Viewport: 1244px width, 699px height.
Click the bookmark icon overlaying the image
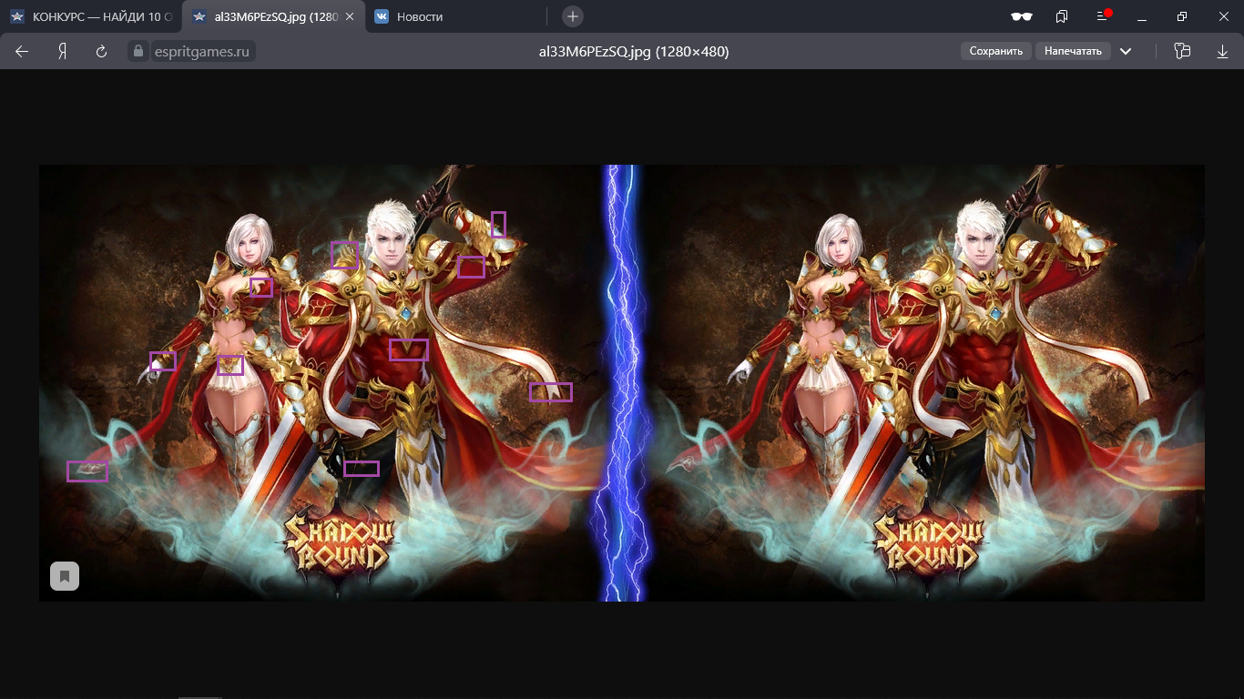pyautogui.click(x=65, y=576)
